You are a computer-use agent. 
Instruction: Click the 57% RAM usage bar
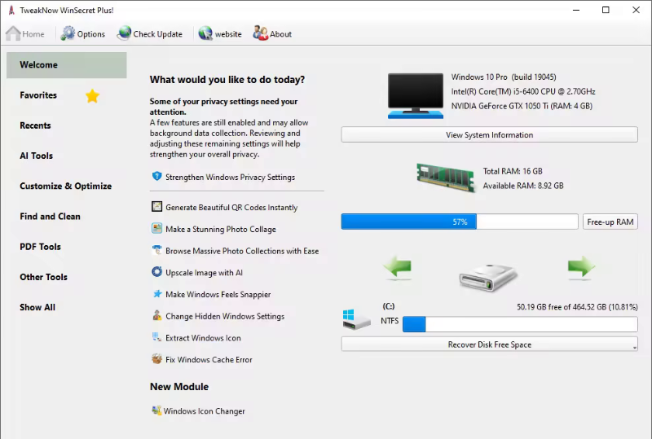tap(460, 222)
